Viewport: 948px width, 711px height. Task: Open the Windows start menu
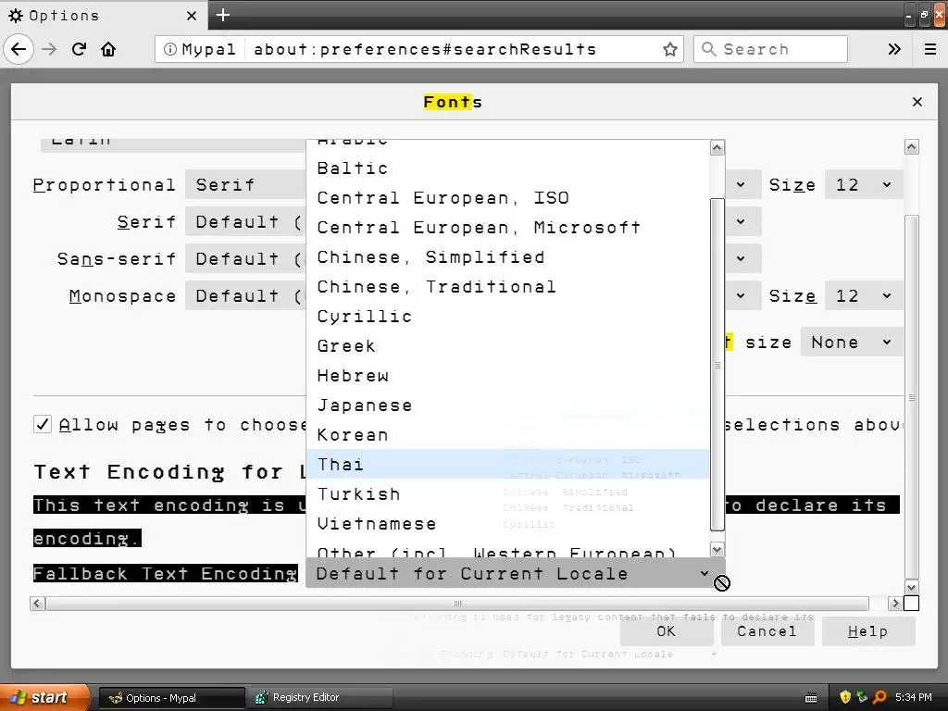[x=44, y=697]
